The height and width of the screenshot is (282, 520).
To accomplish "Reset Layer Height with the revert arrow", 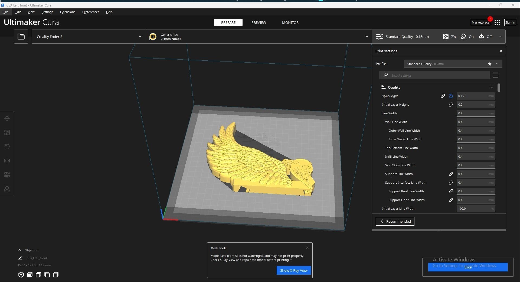I will (x=451, y=96).
